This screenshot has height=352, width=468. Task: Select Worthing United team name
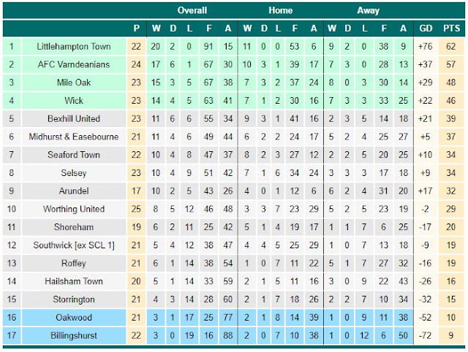click(x=74, y=209)
